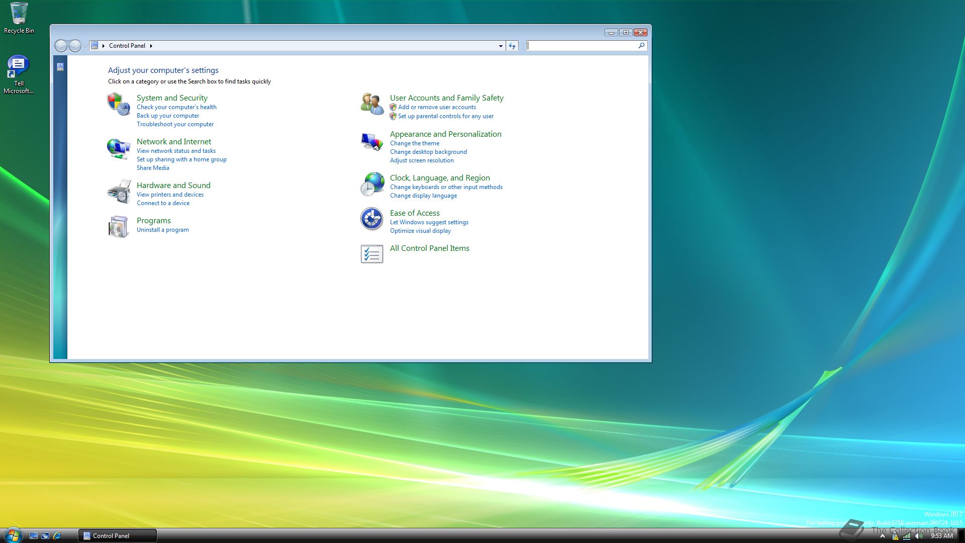Expand the arrow before Control Panel breadcrumb
Image resolution: width=965 pixels, height=543 pixels.
tap(103, 46)
